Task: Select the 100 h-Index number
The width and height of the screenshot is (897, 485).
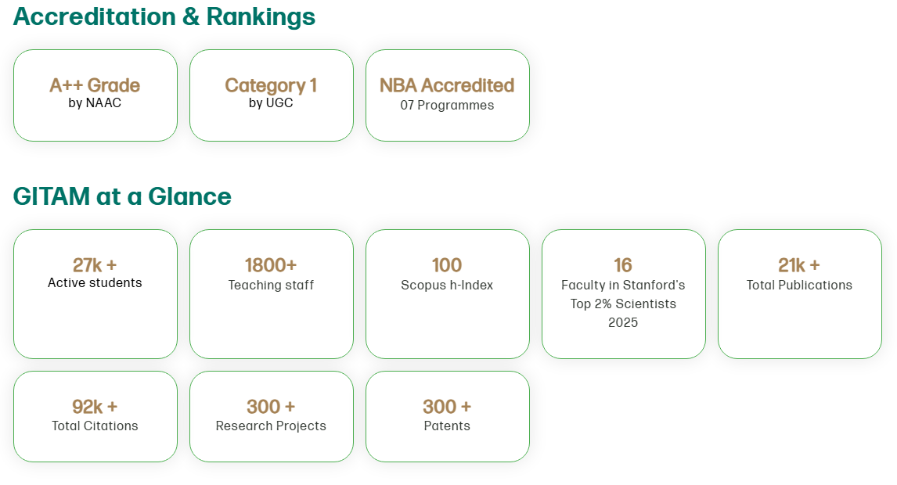Action: [x=447, y=265]
